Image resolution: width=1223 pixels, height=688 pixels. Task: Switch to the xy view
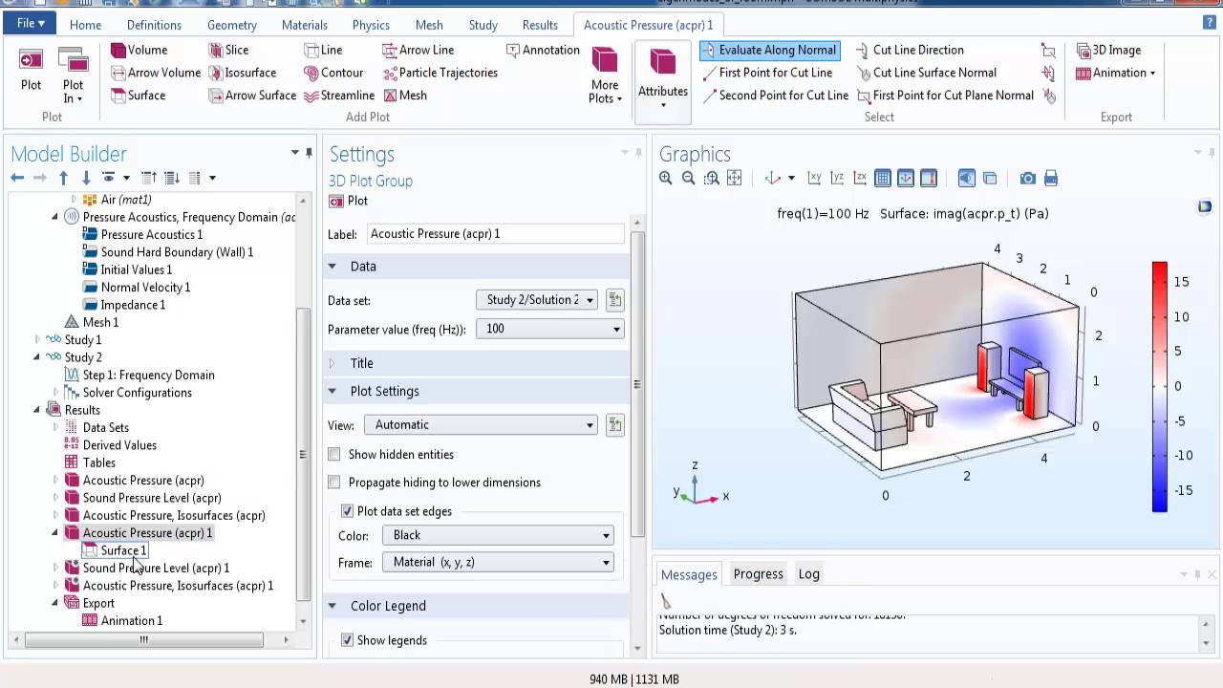814,178
